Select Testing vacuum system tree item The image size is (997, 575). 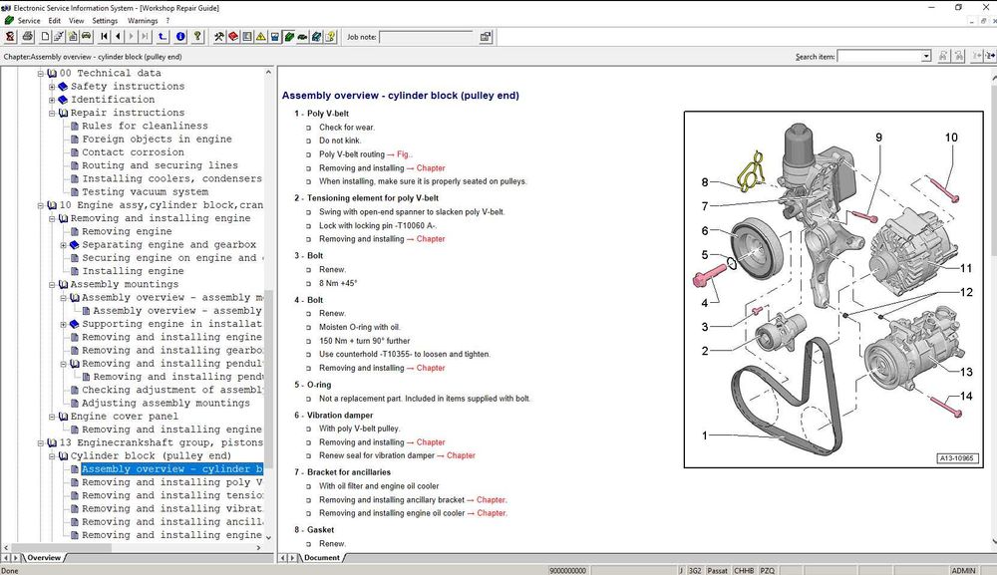pos(145,192)
